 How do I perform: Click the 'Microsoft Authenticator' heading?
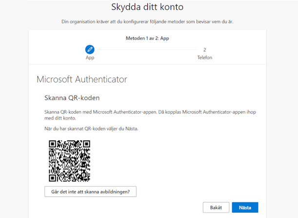click(x=82, y=79)
